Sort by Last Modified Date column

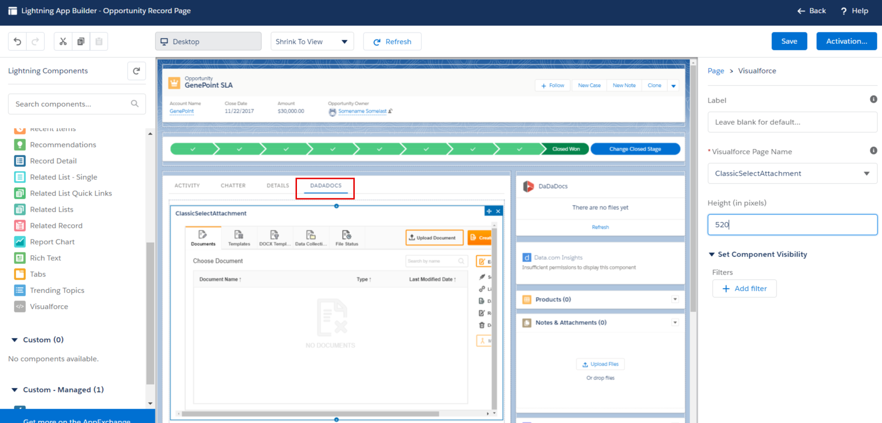432,279
